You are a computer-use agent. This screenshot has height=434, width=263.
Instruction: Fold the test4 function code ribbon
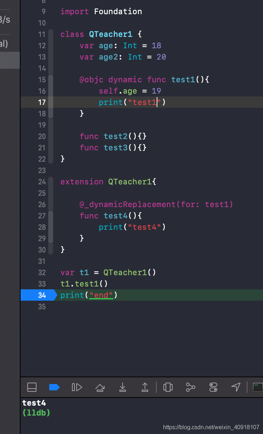pyautogui.click(x=51, y=227)
